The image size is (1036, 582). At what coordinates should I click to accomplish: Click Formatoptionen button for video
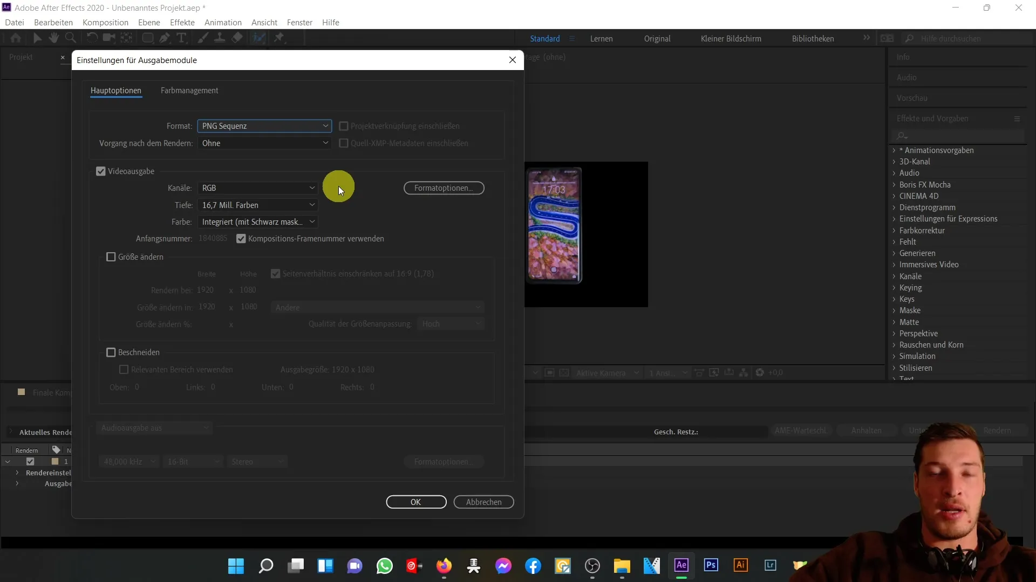pyautogui.click(x=442, y=188)
